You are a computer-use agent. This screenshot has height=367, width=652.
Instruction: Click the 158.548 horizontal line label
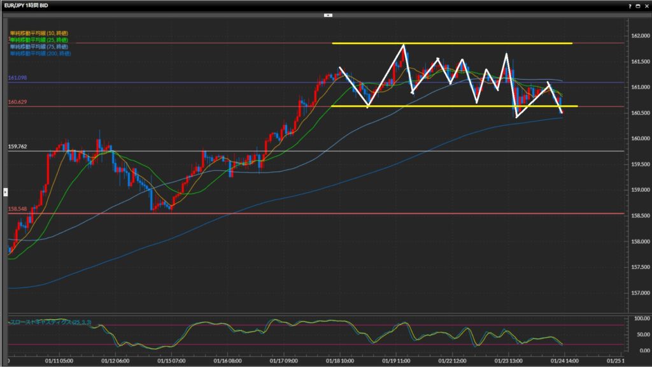click(x=17, y=208)
